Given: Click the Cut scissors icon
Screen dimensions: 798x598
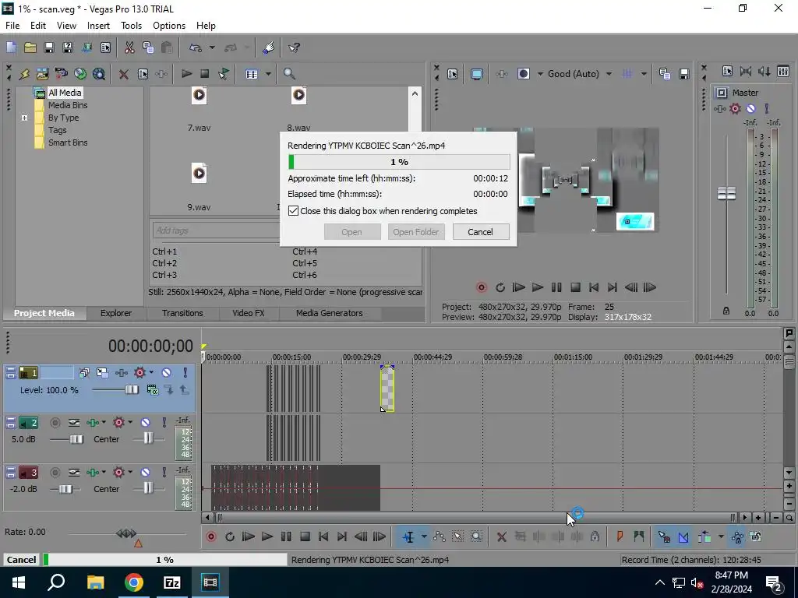Looking at the screenshot, I should (x=129, y=47).
